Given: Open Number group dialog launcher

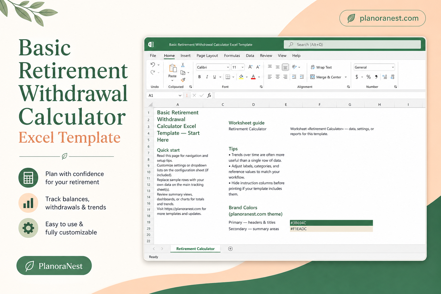Looking at the screenshot, I should (x=395, y=87).
